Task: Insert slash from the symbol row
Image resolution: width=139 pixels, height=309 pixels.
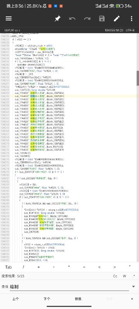Action: tap(24, 267)
